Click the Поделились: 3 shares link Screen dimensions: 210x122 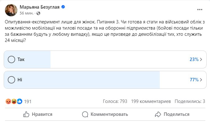coord(190,101)
